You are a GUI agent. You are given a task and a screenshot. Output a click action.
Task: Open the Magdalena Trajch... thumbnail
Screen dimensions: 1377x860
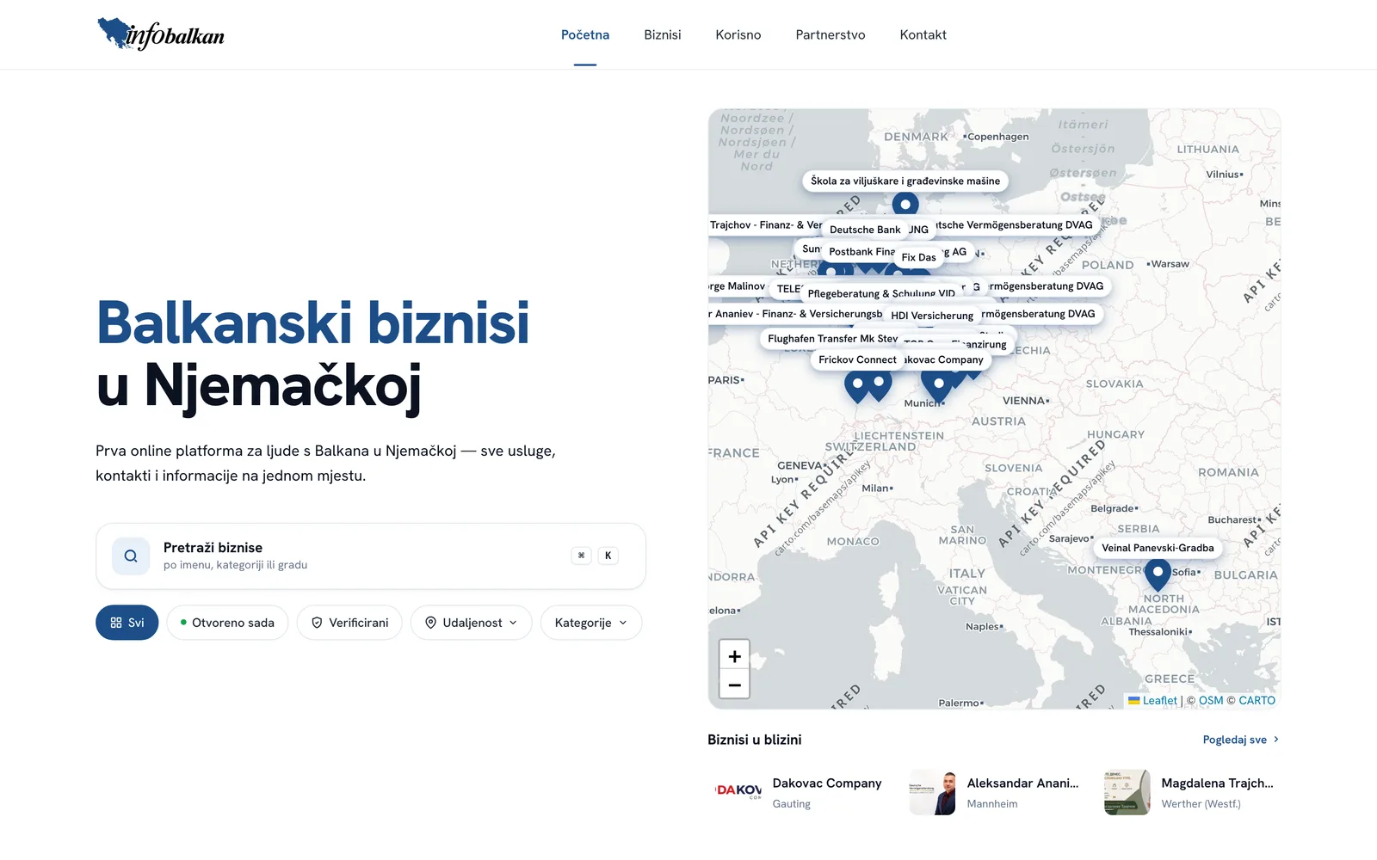pos(1127,792)
